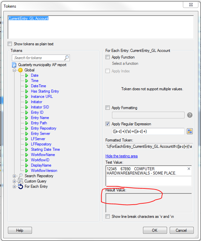Click the Quarterly municipality AP report workflow icon
Screen dimensions: 201x241
(x=14, y=65)
